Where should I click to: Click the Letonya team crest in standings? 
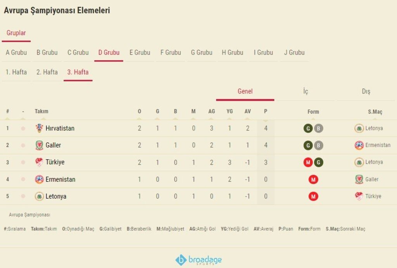click(39, 196)
